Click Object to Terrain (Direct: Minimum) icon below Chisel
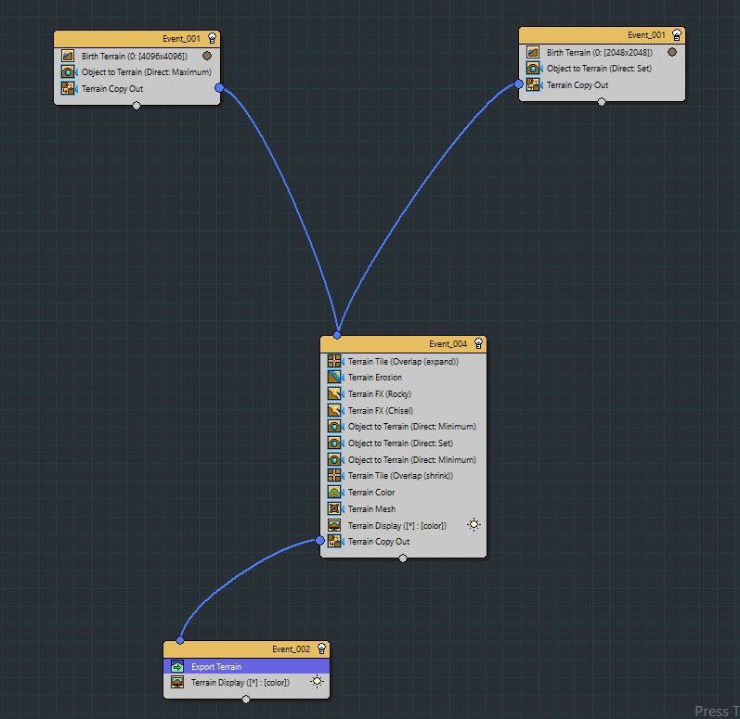Viewport: 740px width, 719px height. [334, 426]
